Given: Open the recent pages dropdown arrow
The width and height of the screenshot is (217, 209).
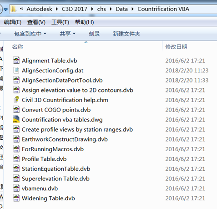Looking at the screenshot, I should pos(5,10).
